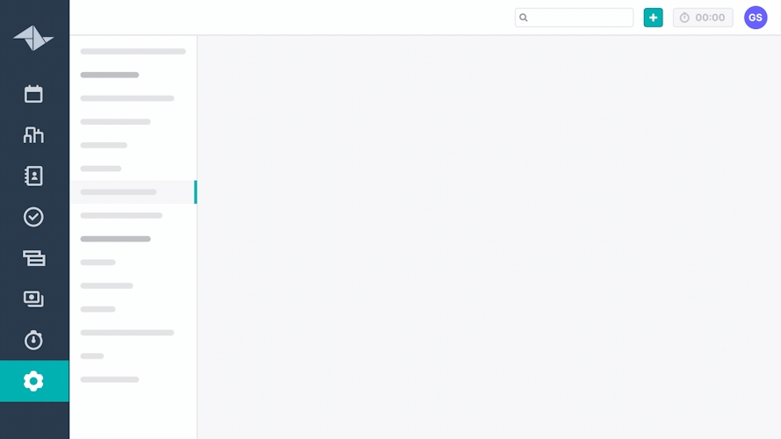The width and height of the screenshot is (781, 439).
Task: Open the GS user avatar menu
Action: coord(756,18)
